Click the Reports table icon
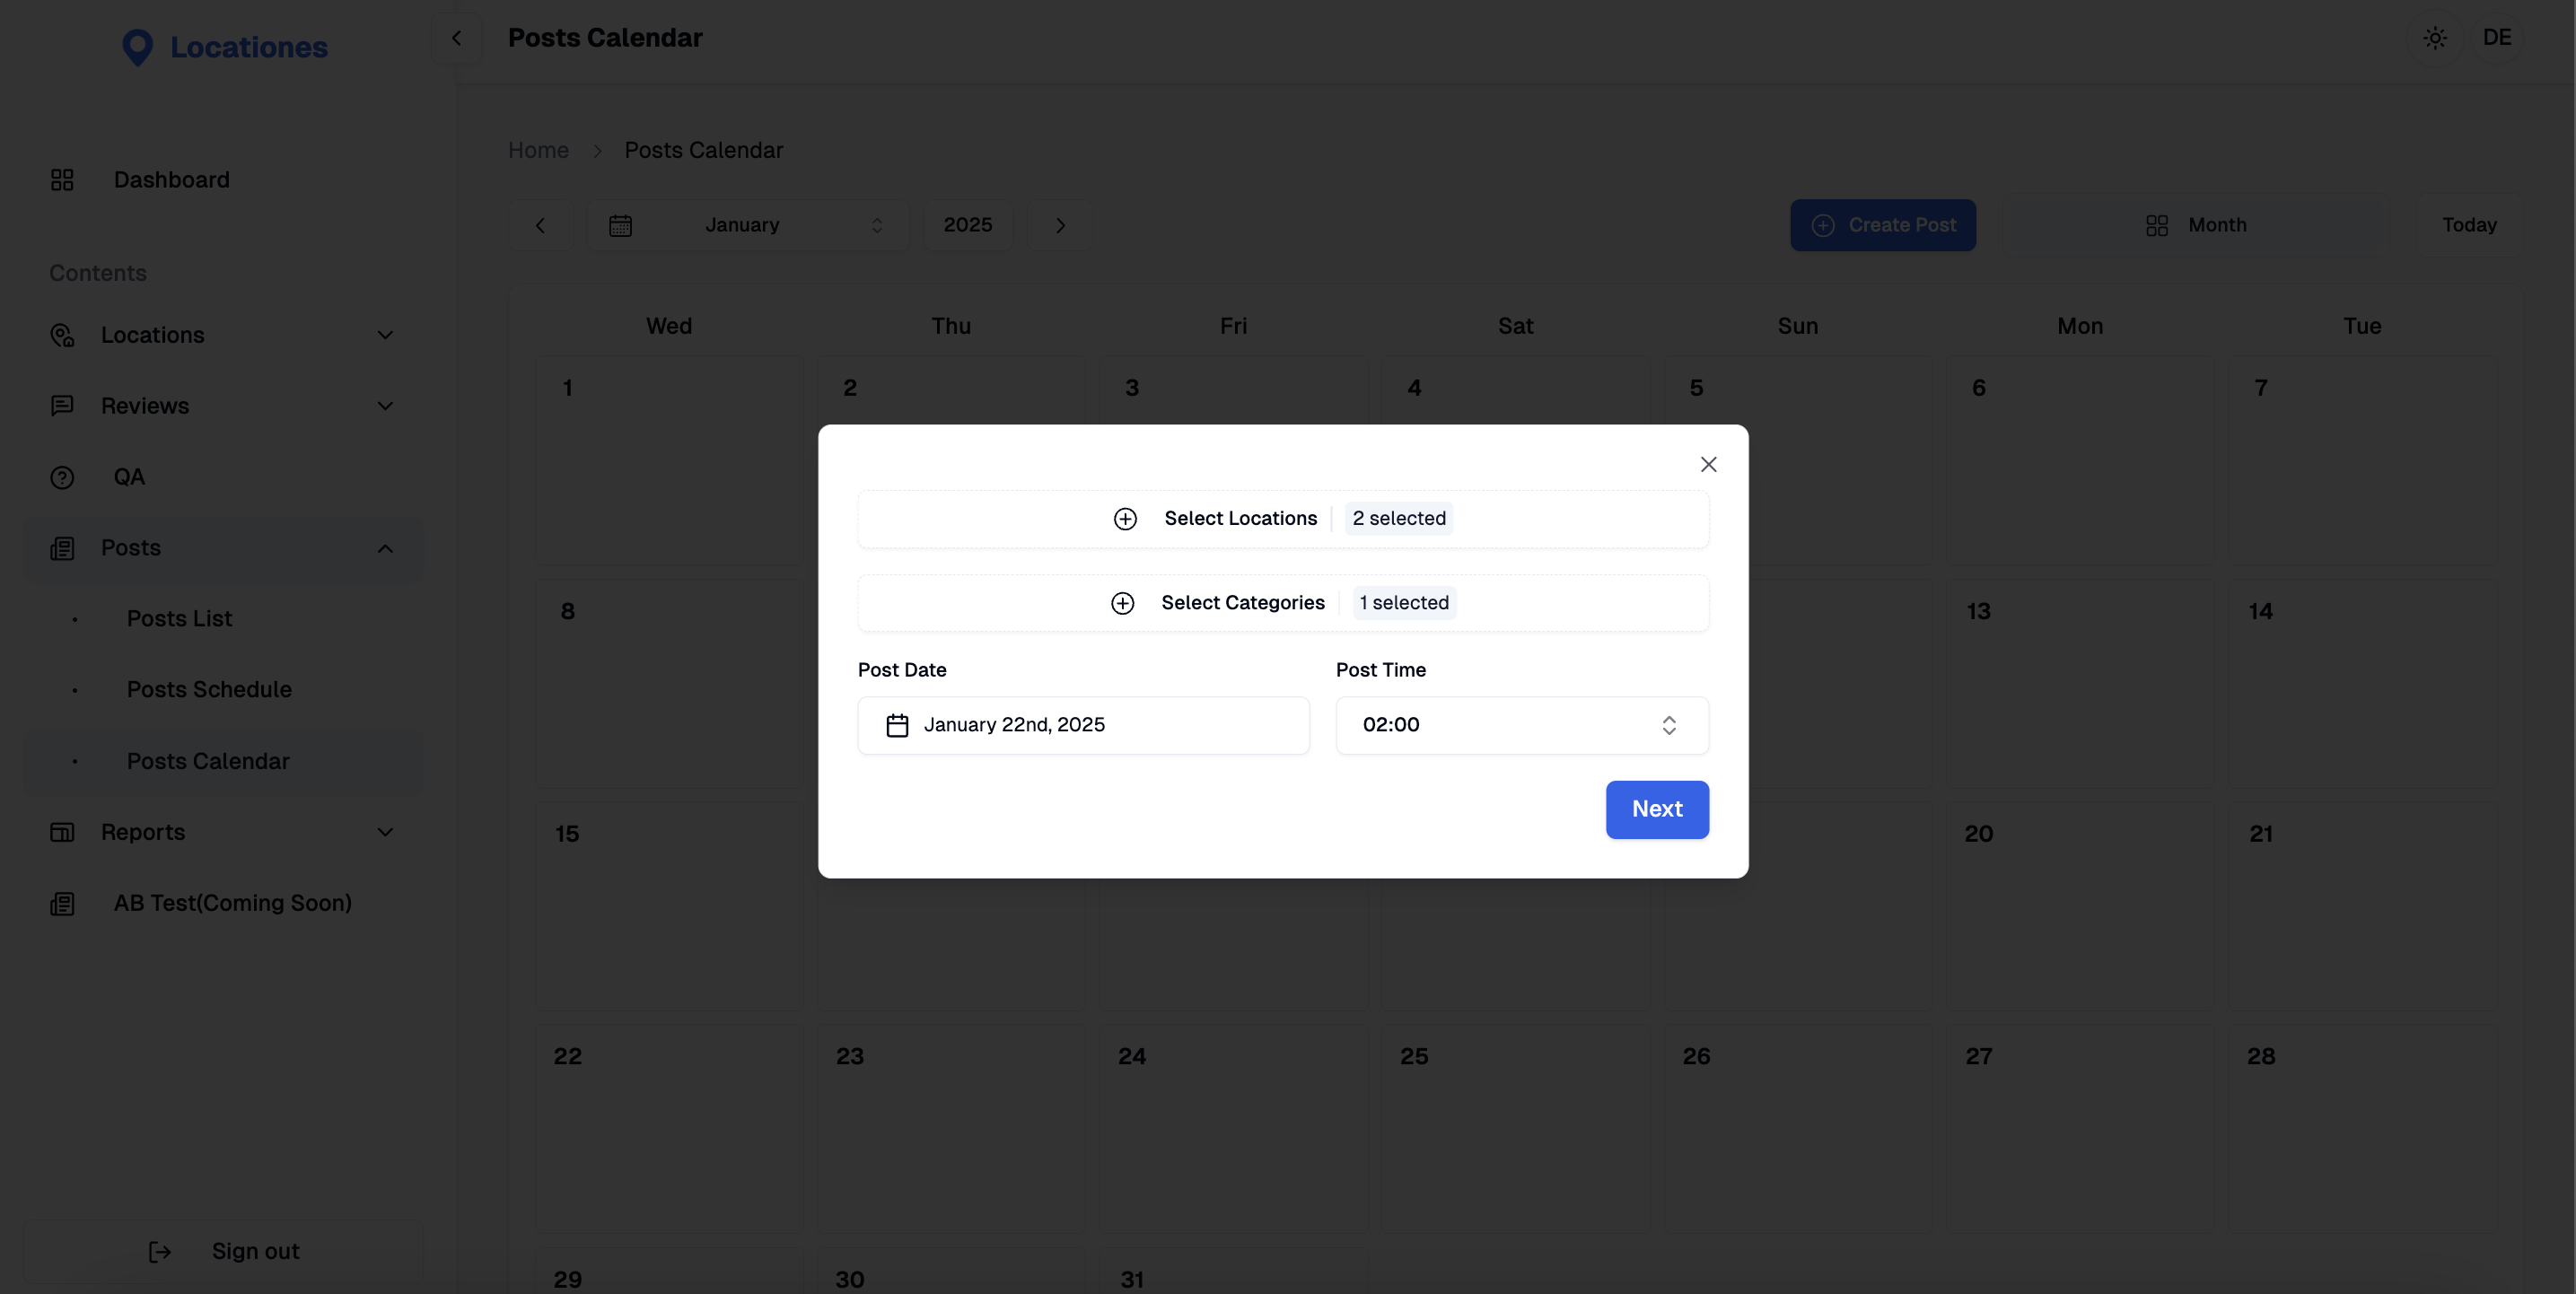Screen dimensions: 2576x1294 [62, 832]
